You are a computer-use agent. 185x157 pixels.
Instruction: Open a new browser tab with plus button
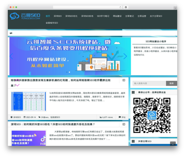tap(175, 8)
